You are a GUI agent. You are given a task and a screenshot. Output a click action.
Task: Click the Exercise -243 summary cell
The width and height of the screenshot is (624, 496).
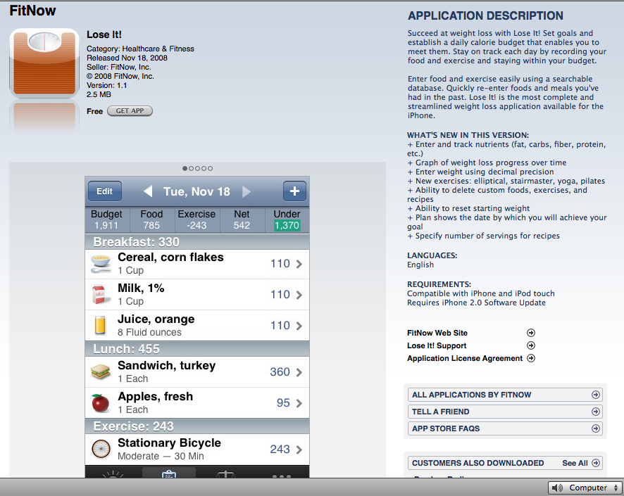[196, 220]
